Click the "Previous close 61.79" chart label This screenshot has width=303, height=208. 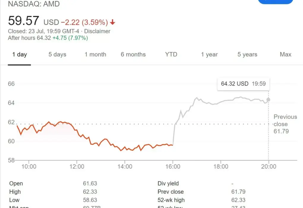point(285,124)
